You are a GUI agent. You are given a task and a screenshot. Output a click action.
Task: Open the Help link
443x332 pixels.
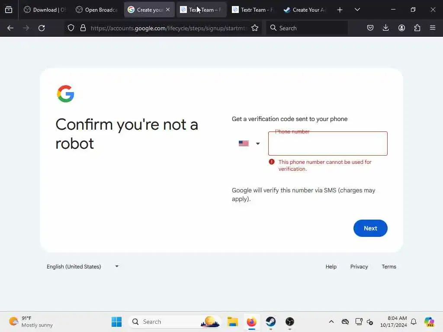[331, 266]
